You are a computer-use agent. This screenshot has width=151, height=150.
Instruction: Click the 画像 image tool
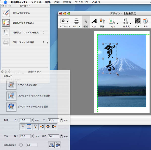(102, 21)
